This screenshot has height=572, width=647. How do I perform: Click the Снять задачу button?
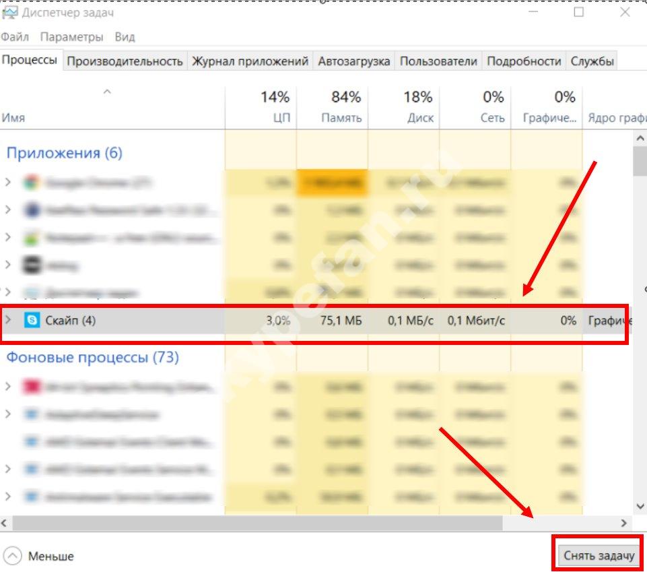pyautogui.click(x=599, y=555)
